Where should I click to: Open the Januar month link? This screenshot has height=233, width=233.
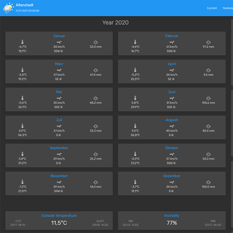click(59, 36)
